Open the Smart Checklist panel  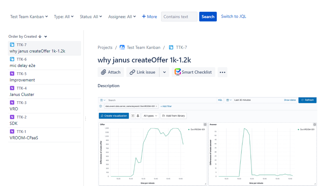[193, 72]
